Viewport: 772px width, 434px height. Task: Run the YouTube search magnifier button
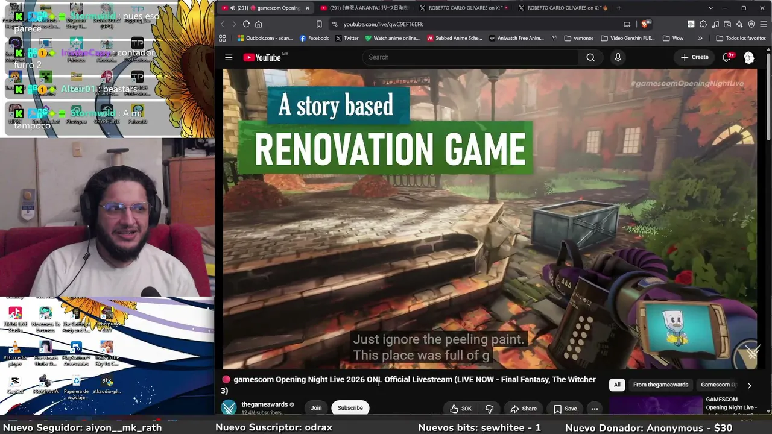[x=590, y=57]
